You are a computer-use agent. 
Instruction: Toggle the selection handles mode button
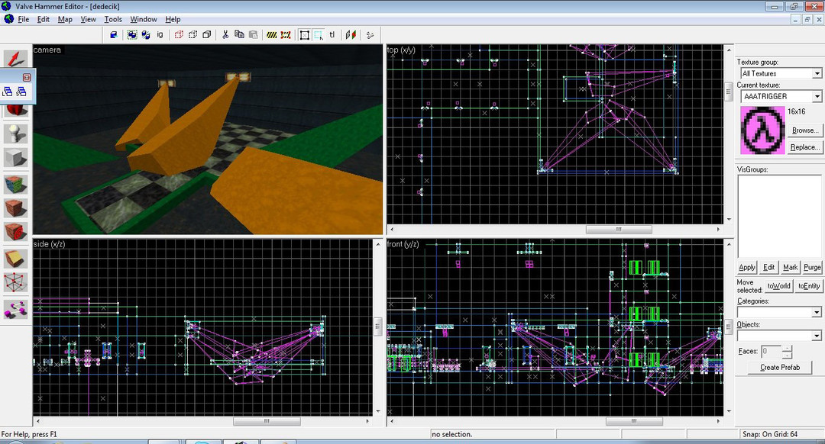[305, 34]
